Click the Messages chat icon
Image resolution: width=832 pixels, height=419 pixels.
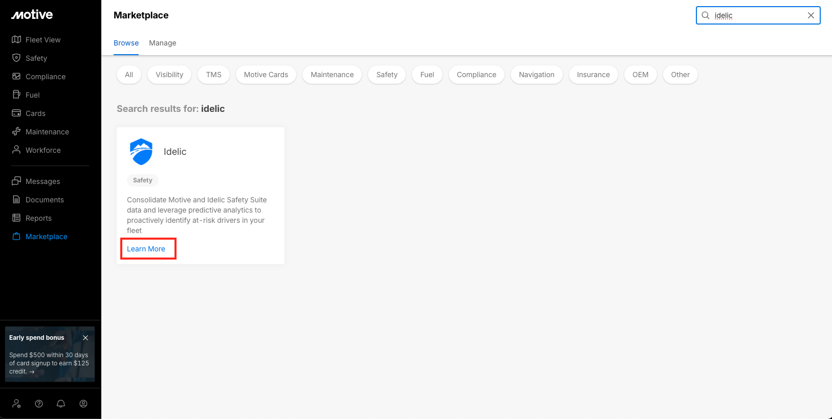(16, 181)
